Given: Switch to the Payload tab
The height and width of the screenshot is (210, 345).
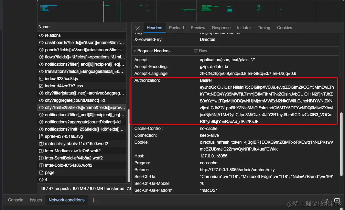Looking at the screenshot, I should (176, 28).
